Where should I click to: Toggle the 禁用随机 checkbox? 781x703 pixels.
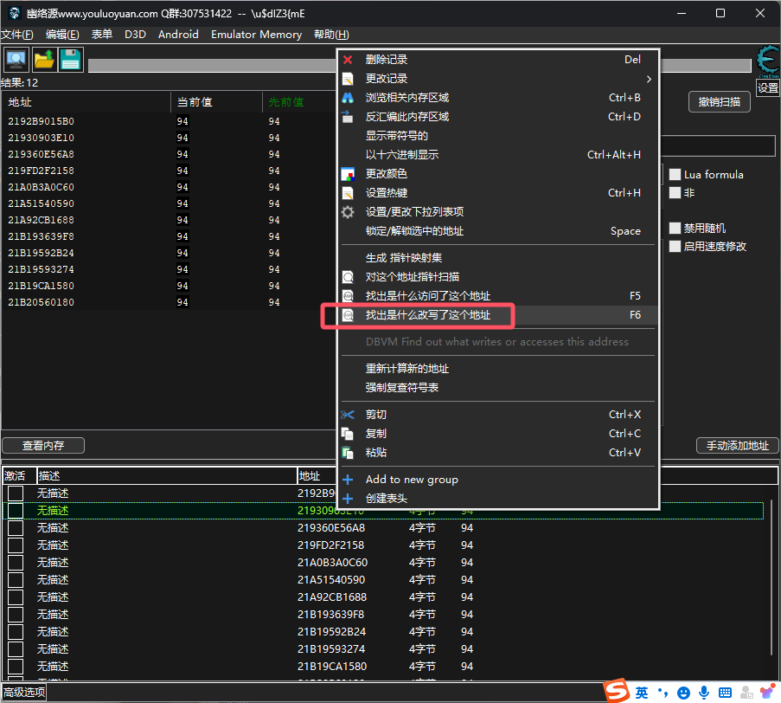pyautogui.click(x=675, y=229)
